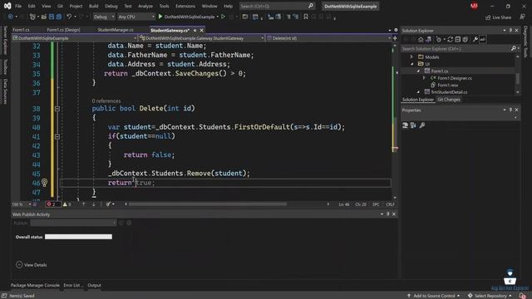532x299 pixels.
Task: Collapse the Delete method outlining box on line 38
Action: (x=57, y=109)
